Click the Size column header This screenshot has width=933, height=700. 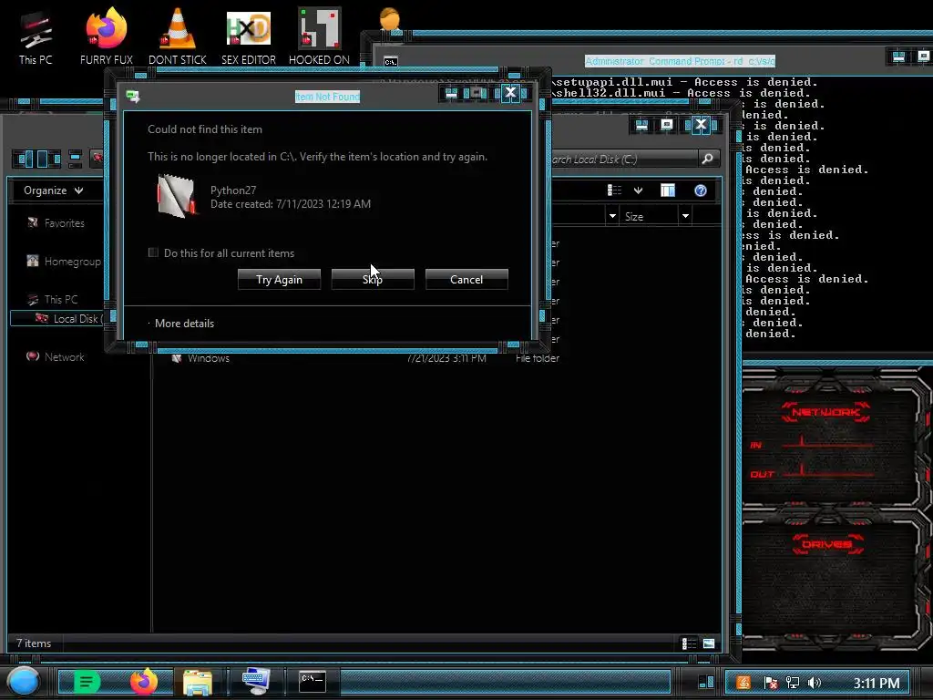coord(648,217)
